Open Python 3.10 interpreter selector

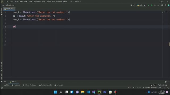pyautogui.click(x=159, y=88)
